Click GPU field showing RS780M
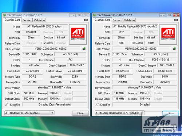The image size is (182, 136). click(31, 32)
